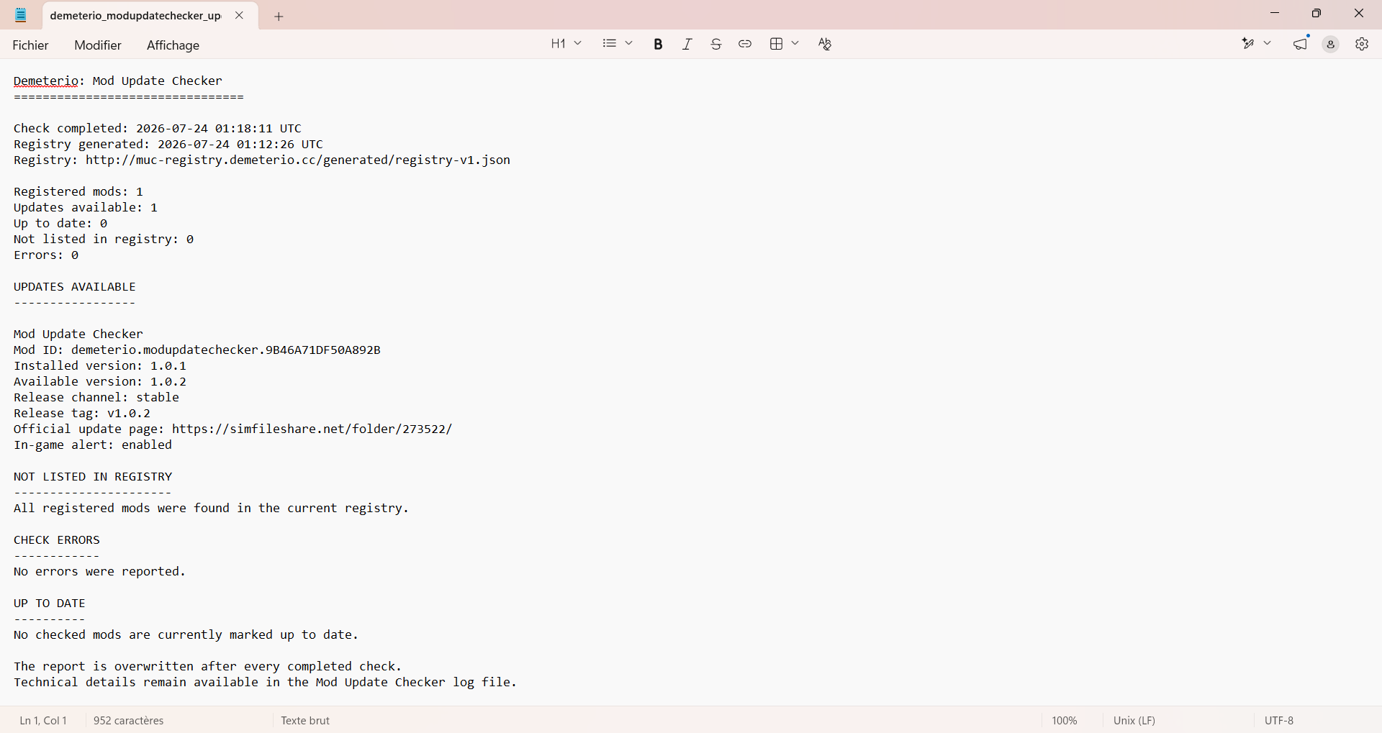Image resolution: width=1382 pixels, height=733 pixels.
Task: Open the AI rewrite pen tool
Action: [1249, 44]
